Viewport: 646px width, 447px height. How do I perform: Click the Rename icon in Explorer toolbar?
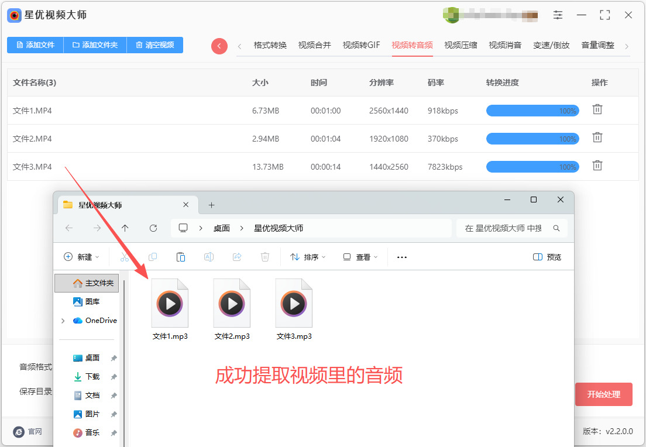point(209,257)
